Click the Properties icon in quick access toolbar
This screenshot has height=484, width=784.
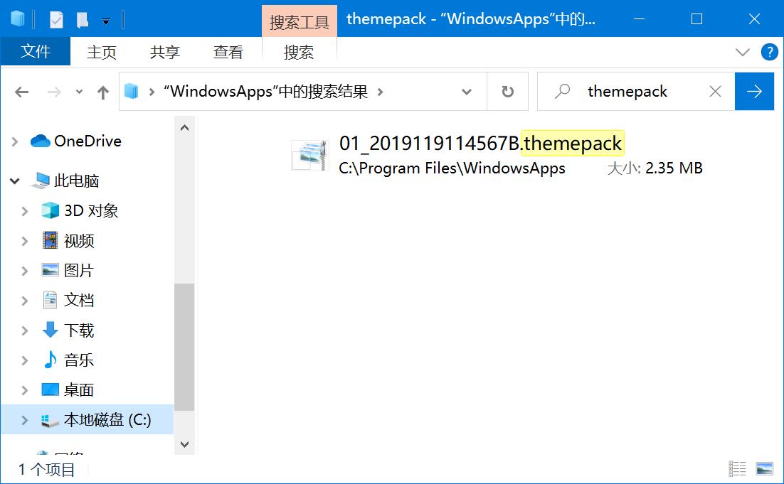coord(56,20)
